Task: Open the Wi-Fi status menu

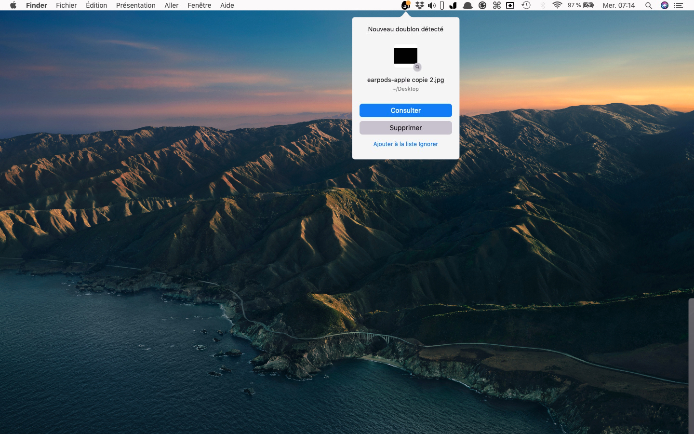Action: click(557, 5)
